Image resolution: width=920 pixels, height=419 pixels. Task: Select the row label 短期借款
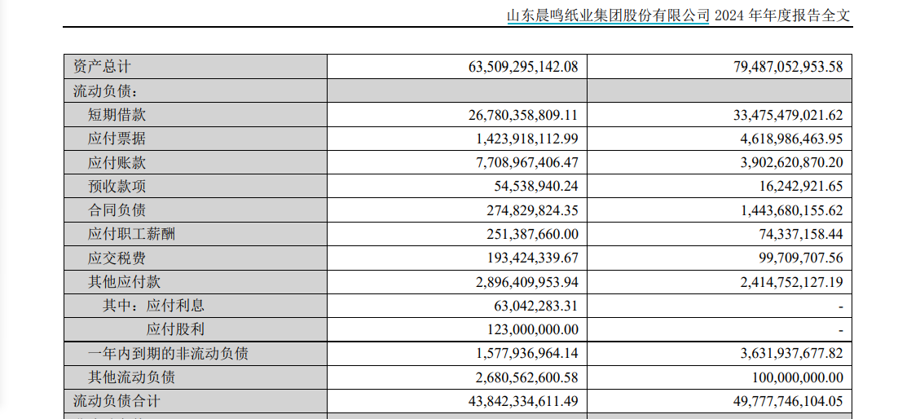click(x=117, y=115)
